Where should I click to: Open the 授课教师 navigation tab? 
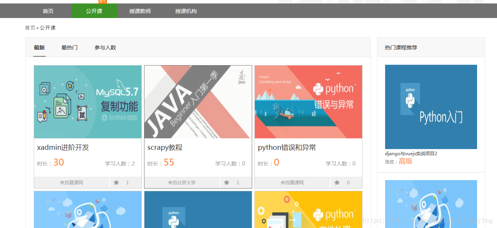pos(140,11)
